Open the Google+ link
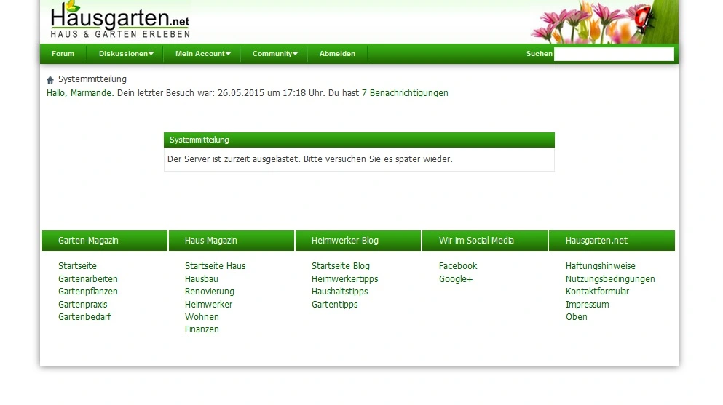Image resolution: width=723 pixels, height=405 pixels. (x=455, y=279)
